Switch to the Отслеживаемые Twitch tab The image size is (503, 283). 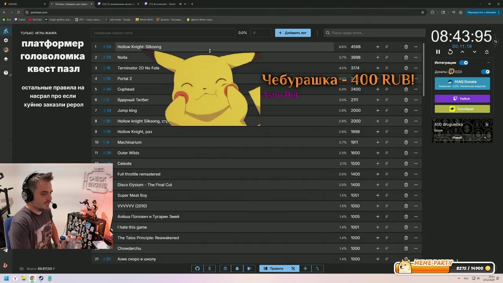(118, 4)
